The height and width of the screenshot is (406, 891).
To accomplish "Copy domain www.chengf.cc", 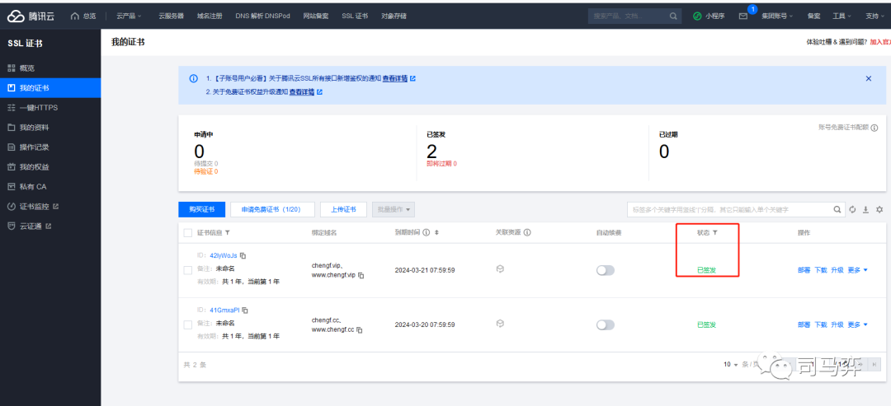I will (360, 329).
